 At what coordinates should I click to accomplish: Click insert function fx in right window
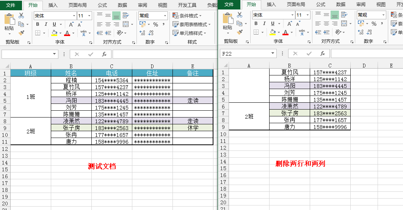[323, 53]
